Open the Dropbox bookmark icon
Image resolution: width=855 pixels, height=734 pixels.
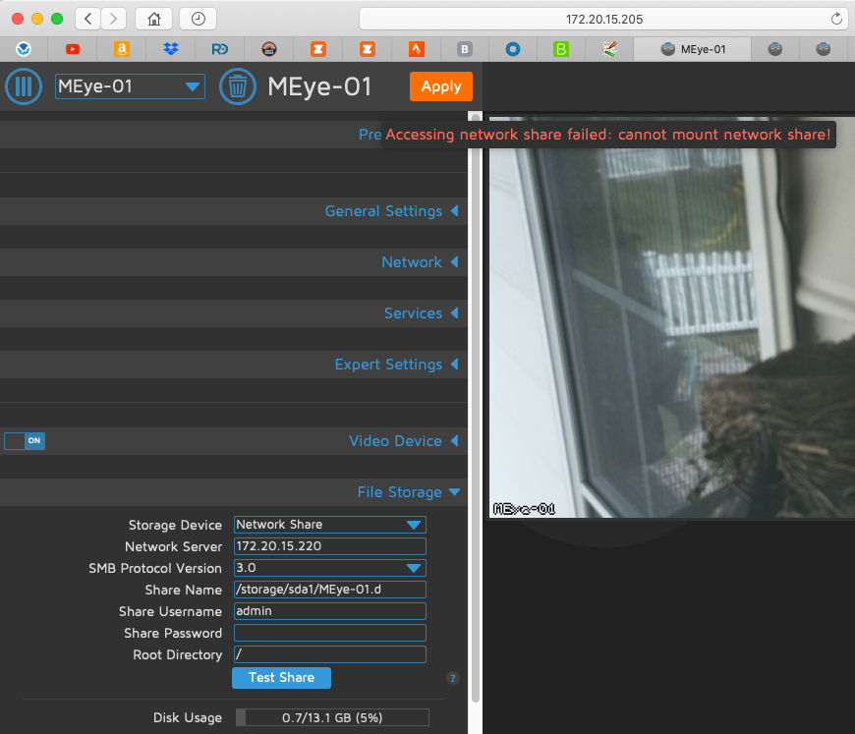click(x=171, y=49)
